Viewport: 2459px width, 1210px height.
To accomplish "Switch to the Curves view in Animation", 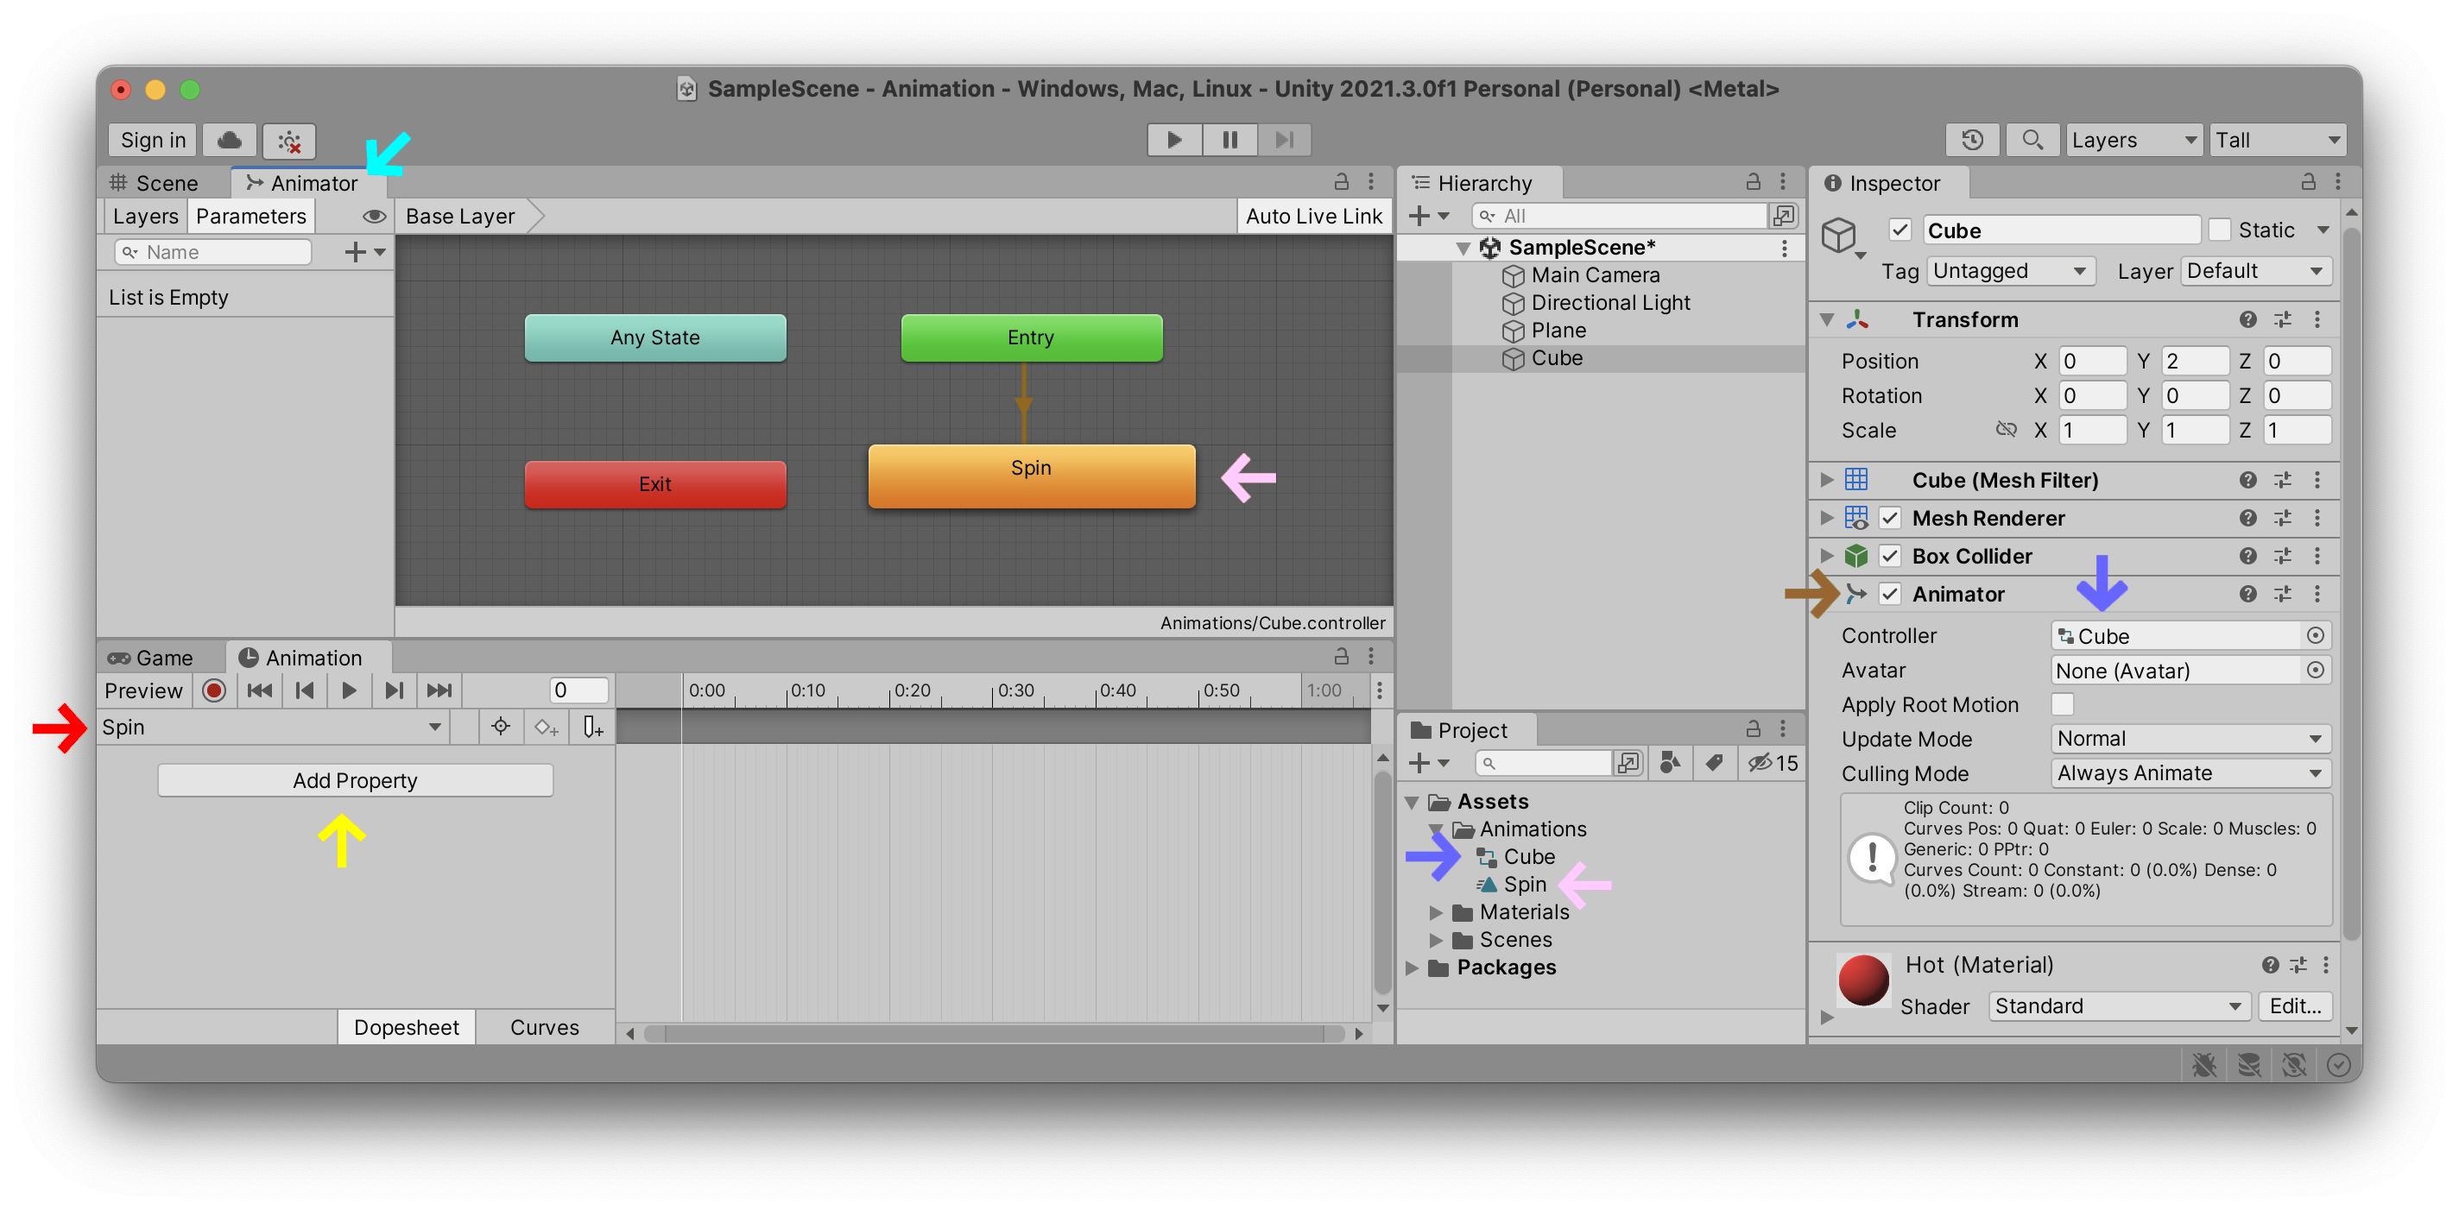I will [x=542, y=1027].
